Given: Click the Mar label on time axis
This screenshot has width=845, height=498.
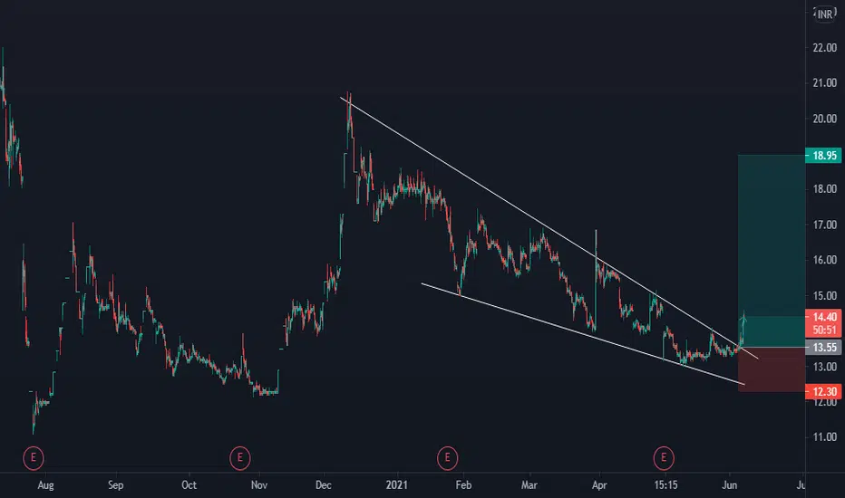Looking at the screenshot, I should (x=529, y=485).
